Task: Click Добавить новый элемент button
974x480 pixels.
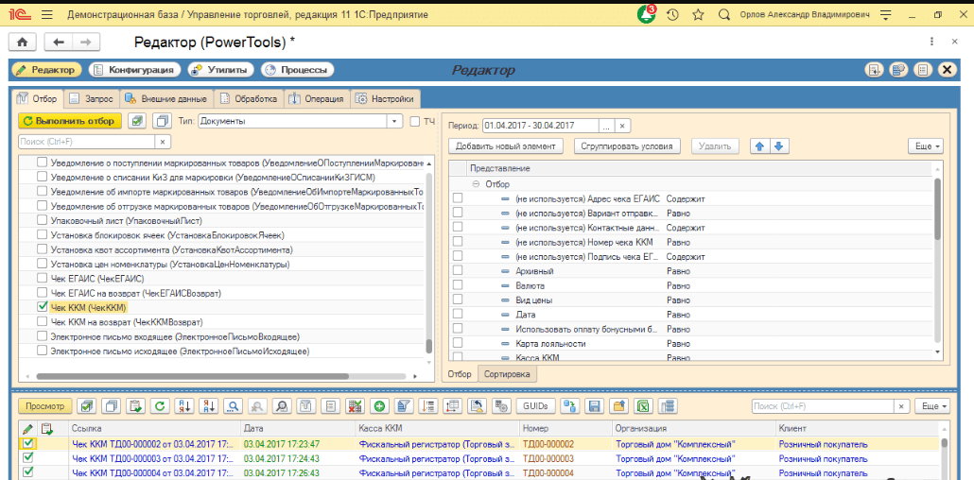Action: [x=506, y=146]
